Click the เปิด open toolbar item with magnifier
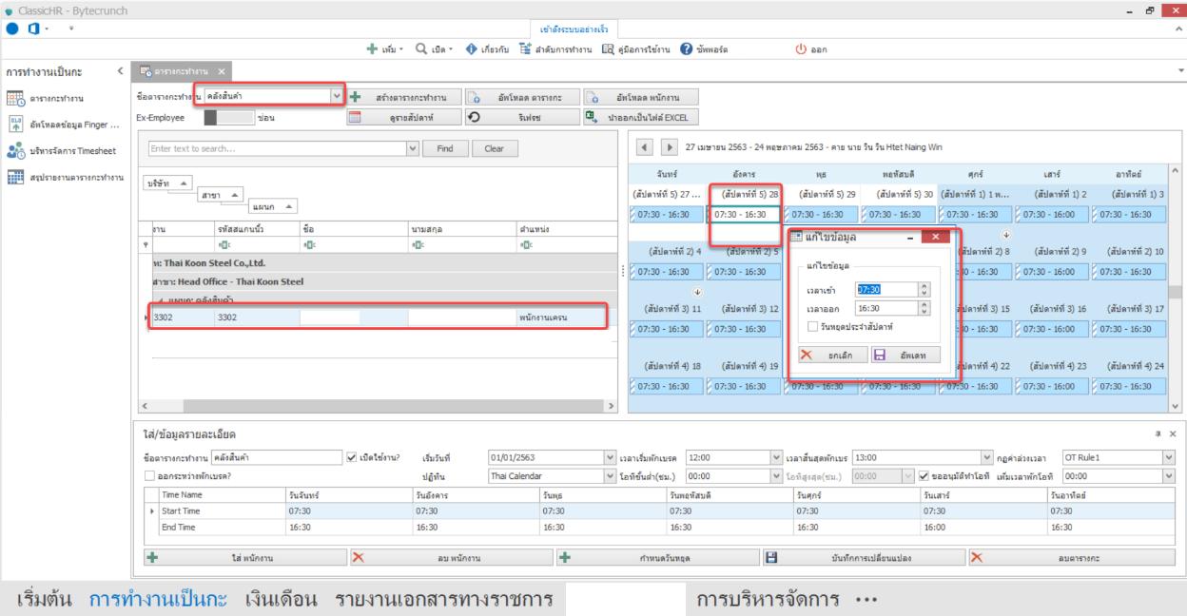Screen dimensions: 1187x616 (436, 48)
